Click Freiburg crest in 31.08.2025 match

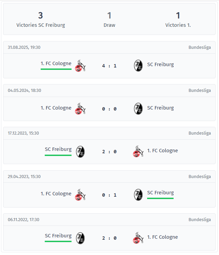click(138, 65)
